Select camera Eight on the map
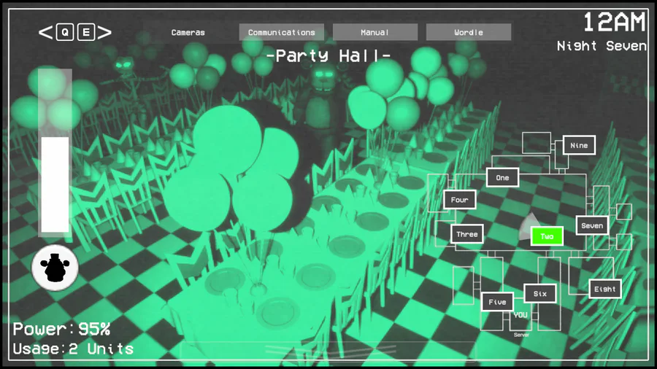 point(605,289)
